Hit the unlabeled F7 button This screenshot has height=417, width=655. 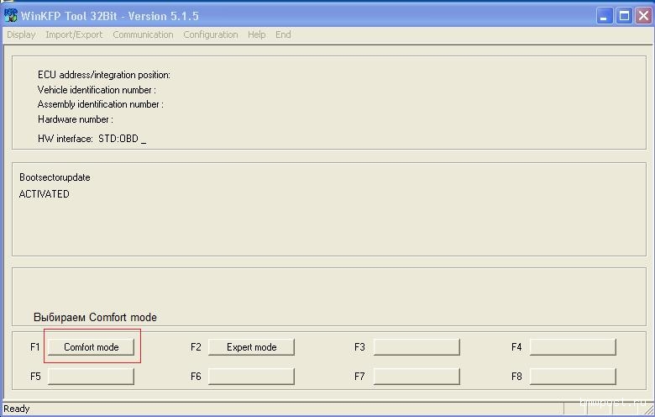416,377
